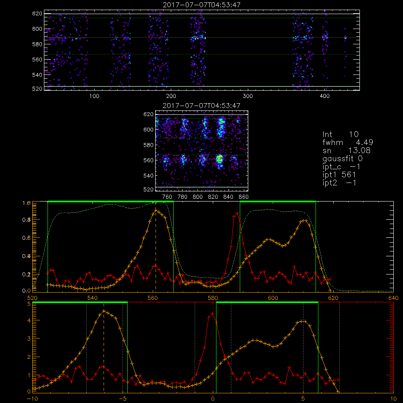This screenshot has height=403, width=403.
Task: Click the orange peak near 5 in bottom plot
Action: [303, 321]
